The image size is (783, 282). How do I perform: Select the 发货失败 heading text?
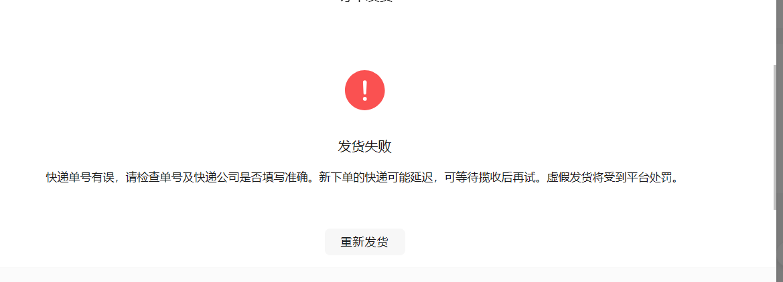pyautogui.click(x=364, y=146)
